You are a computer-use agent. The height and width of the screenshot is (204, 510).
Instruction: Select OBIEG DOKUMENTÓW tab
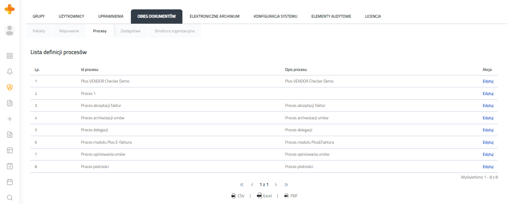point(156,16)
